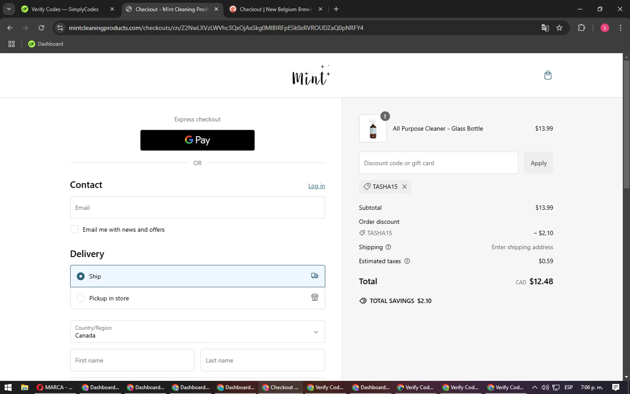Image resolution: width=630 pixels, height=394 pixels.
Task: Reload the checkout page
Action: coord(41,28)
